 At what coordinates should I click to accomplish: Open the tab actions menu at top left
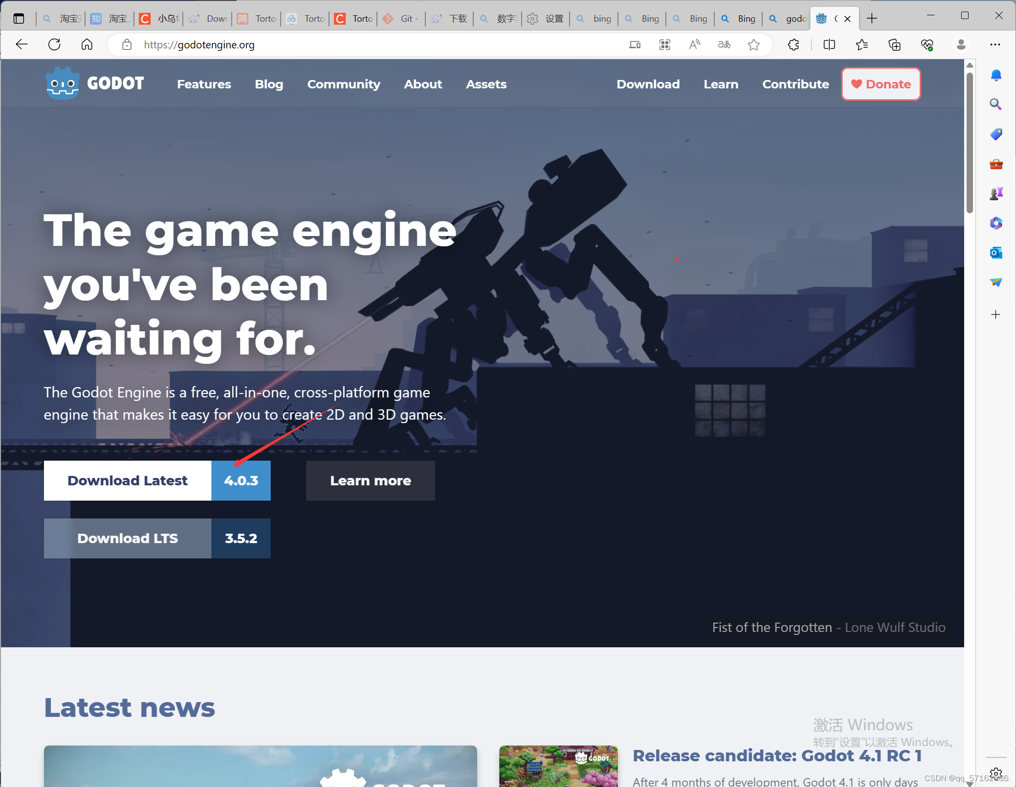coord(19,18)
